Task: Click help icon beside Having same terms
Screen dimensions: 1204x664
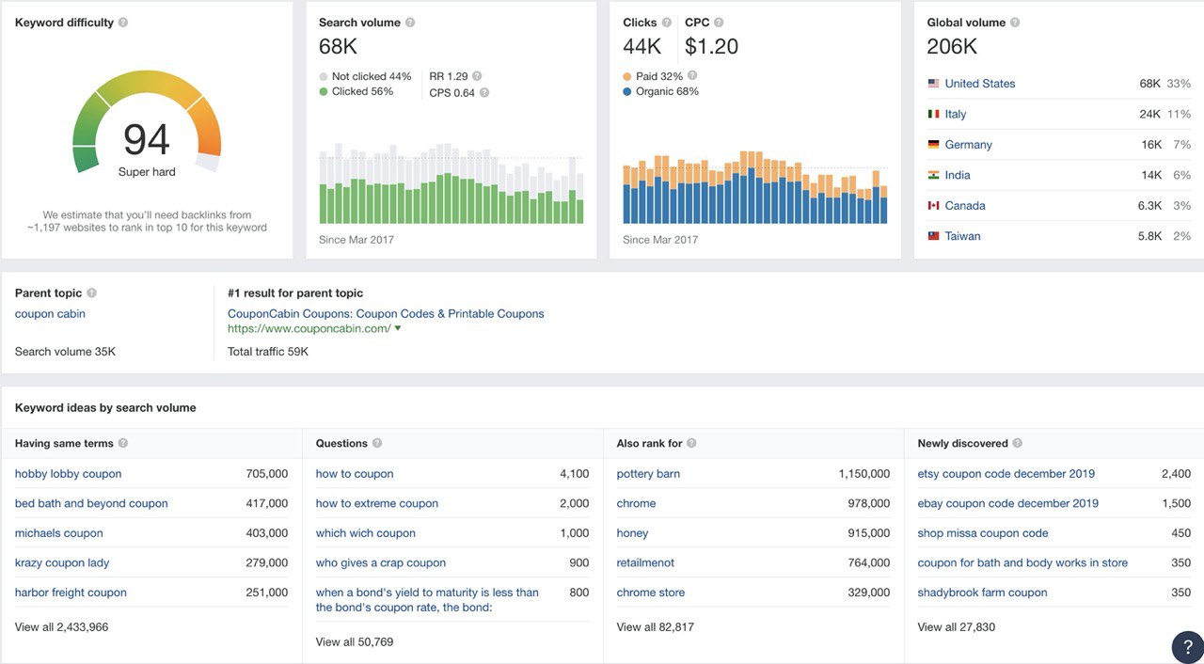Action: coord(123,444)
